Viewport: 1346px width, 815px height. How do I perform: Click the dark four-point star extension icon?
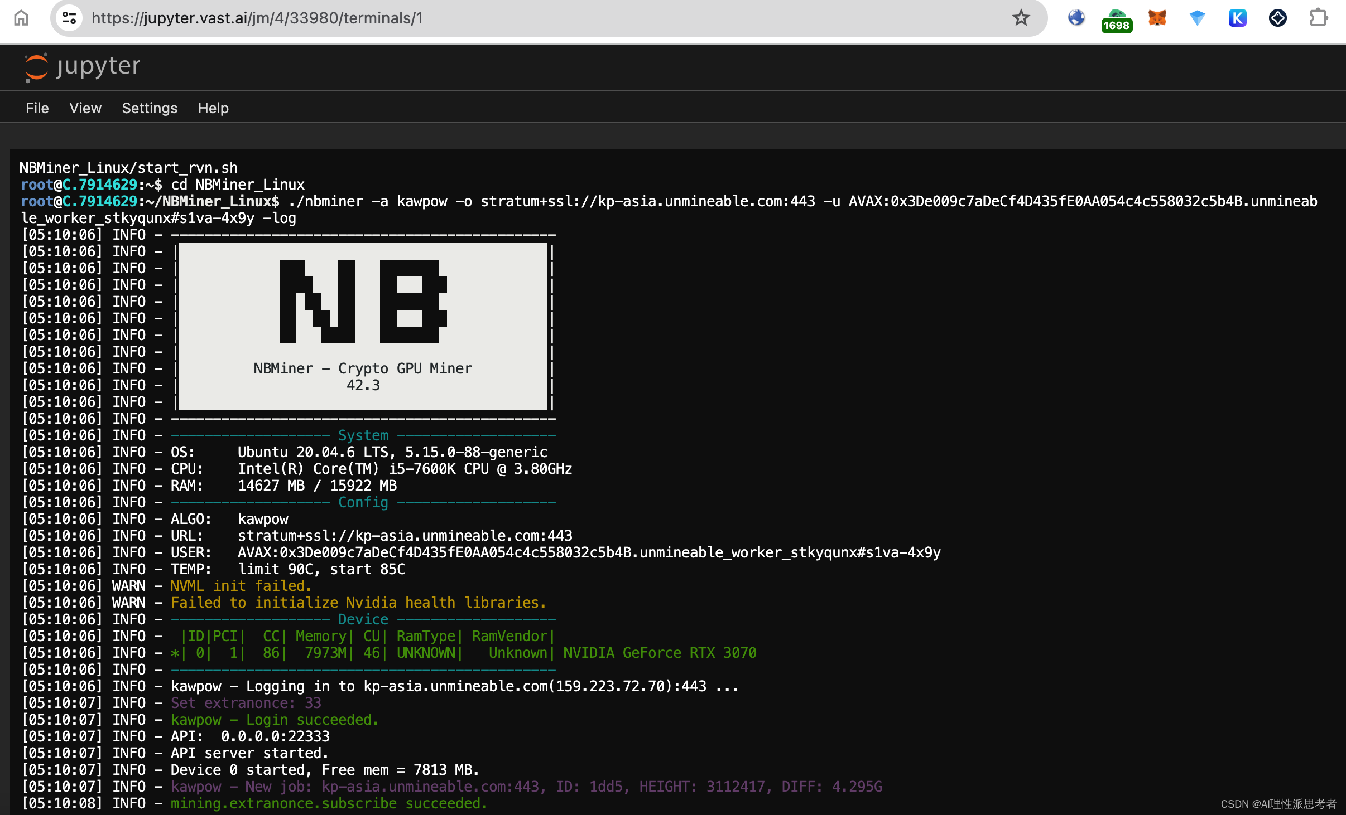(1277, 18)
